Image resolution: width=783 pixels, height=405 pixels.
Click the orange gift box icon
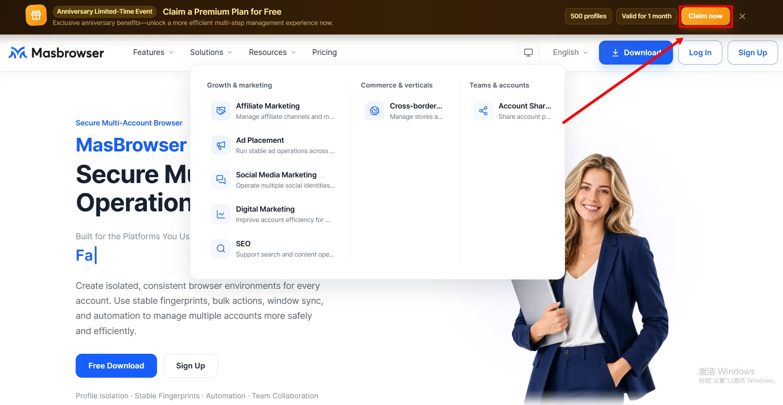click(x=36, y=15)
